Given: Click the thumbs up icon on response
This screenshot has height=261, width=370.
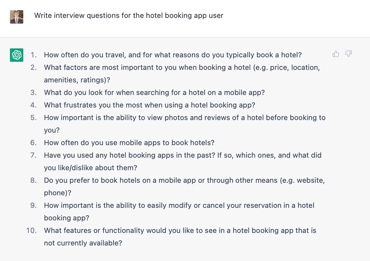Looking at the screenshot, I should [336, 54].
